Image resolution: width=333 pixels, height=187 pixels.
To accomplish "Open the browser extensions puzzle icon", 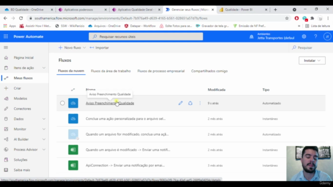I will click(312, 18).
